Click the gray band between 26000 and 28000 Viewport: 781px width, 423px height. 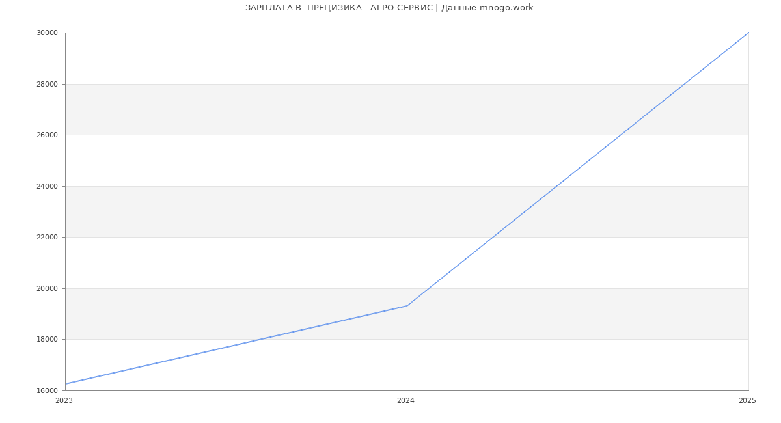pos(260,109)
